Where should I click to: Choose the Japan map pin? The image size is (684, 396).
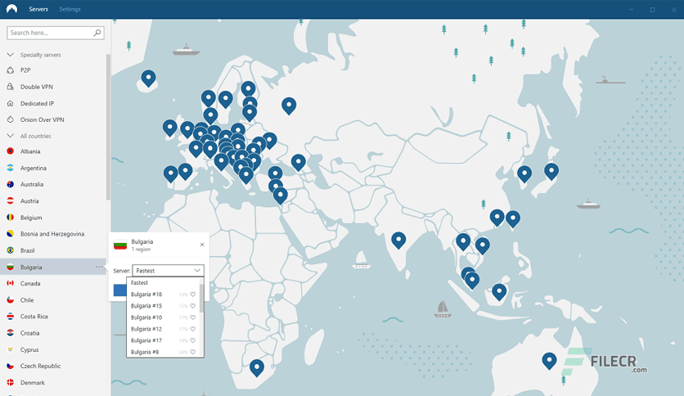551,171
